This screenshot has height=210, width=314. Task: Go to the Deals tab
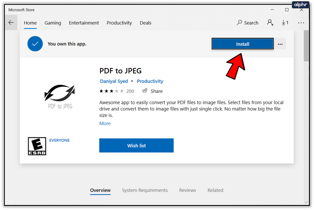pyautogui.click(x=145, y=23)
